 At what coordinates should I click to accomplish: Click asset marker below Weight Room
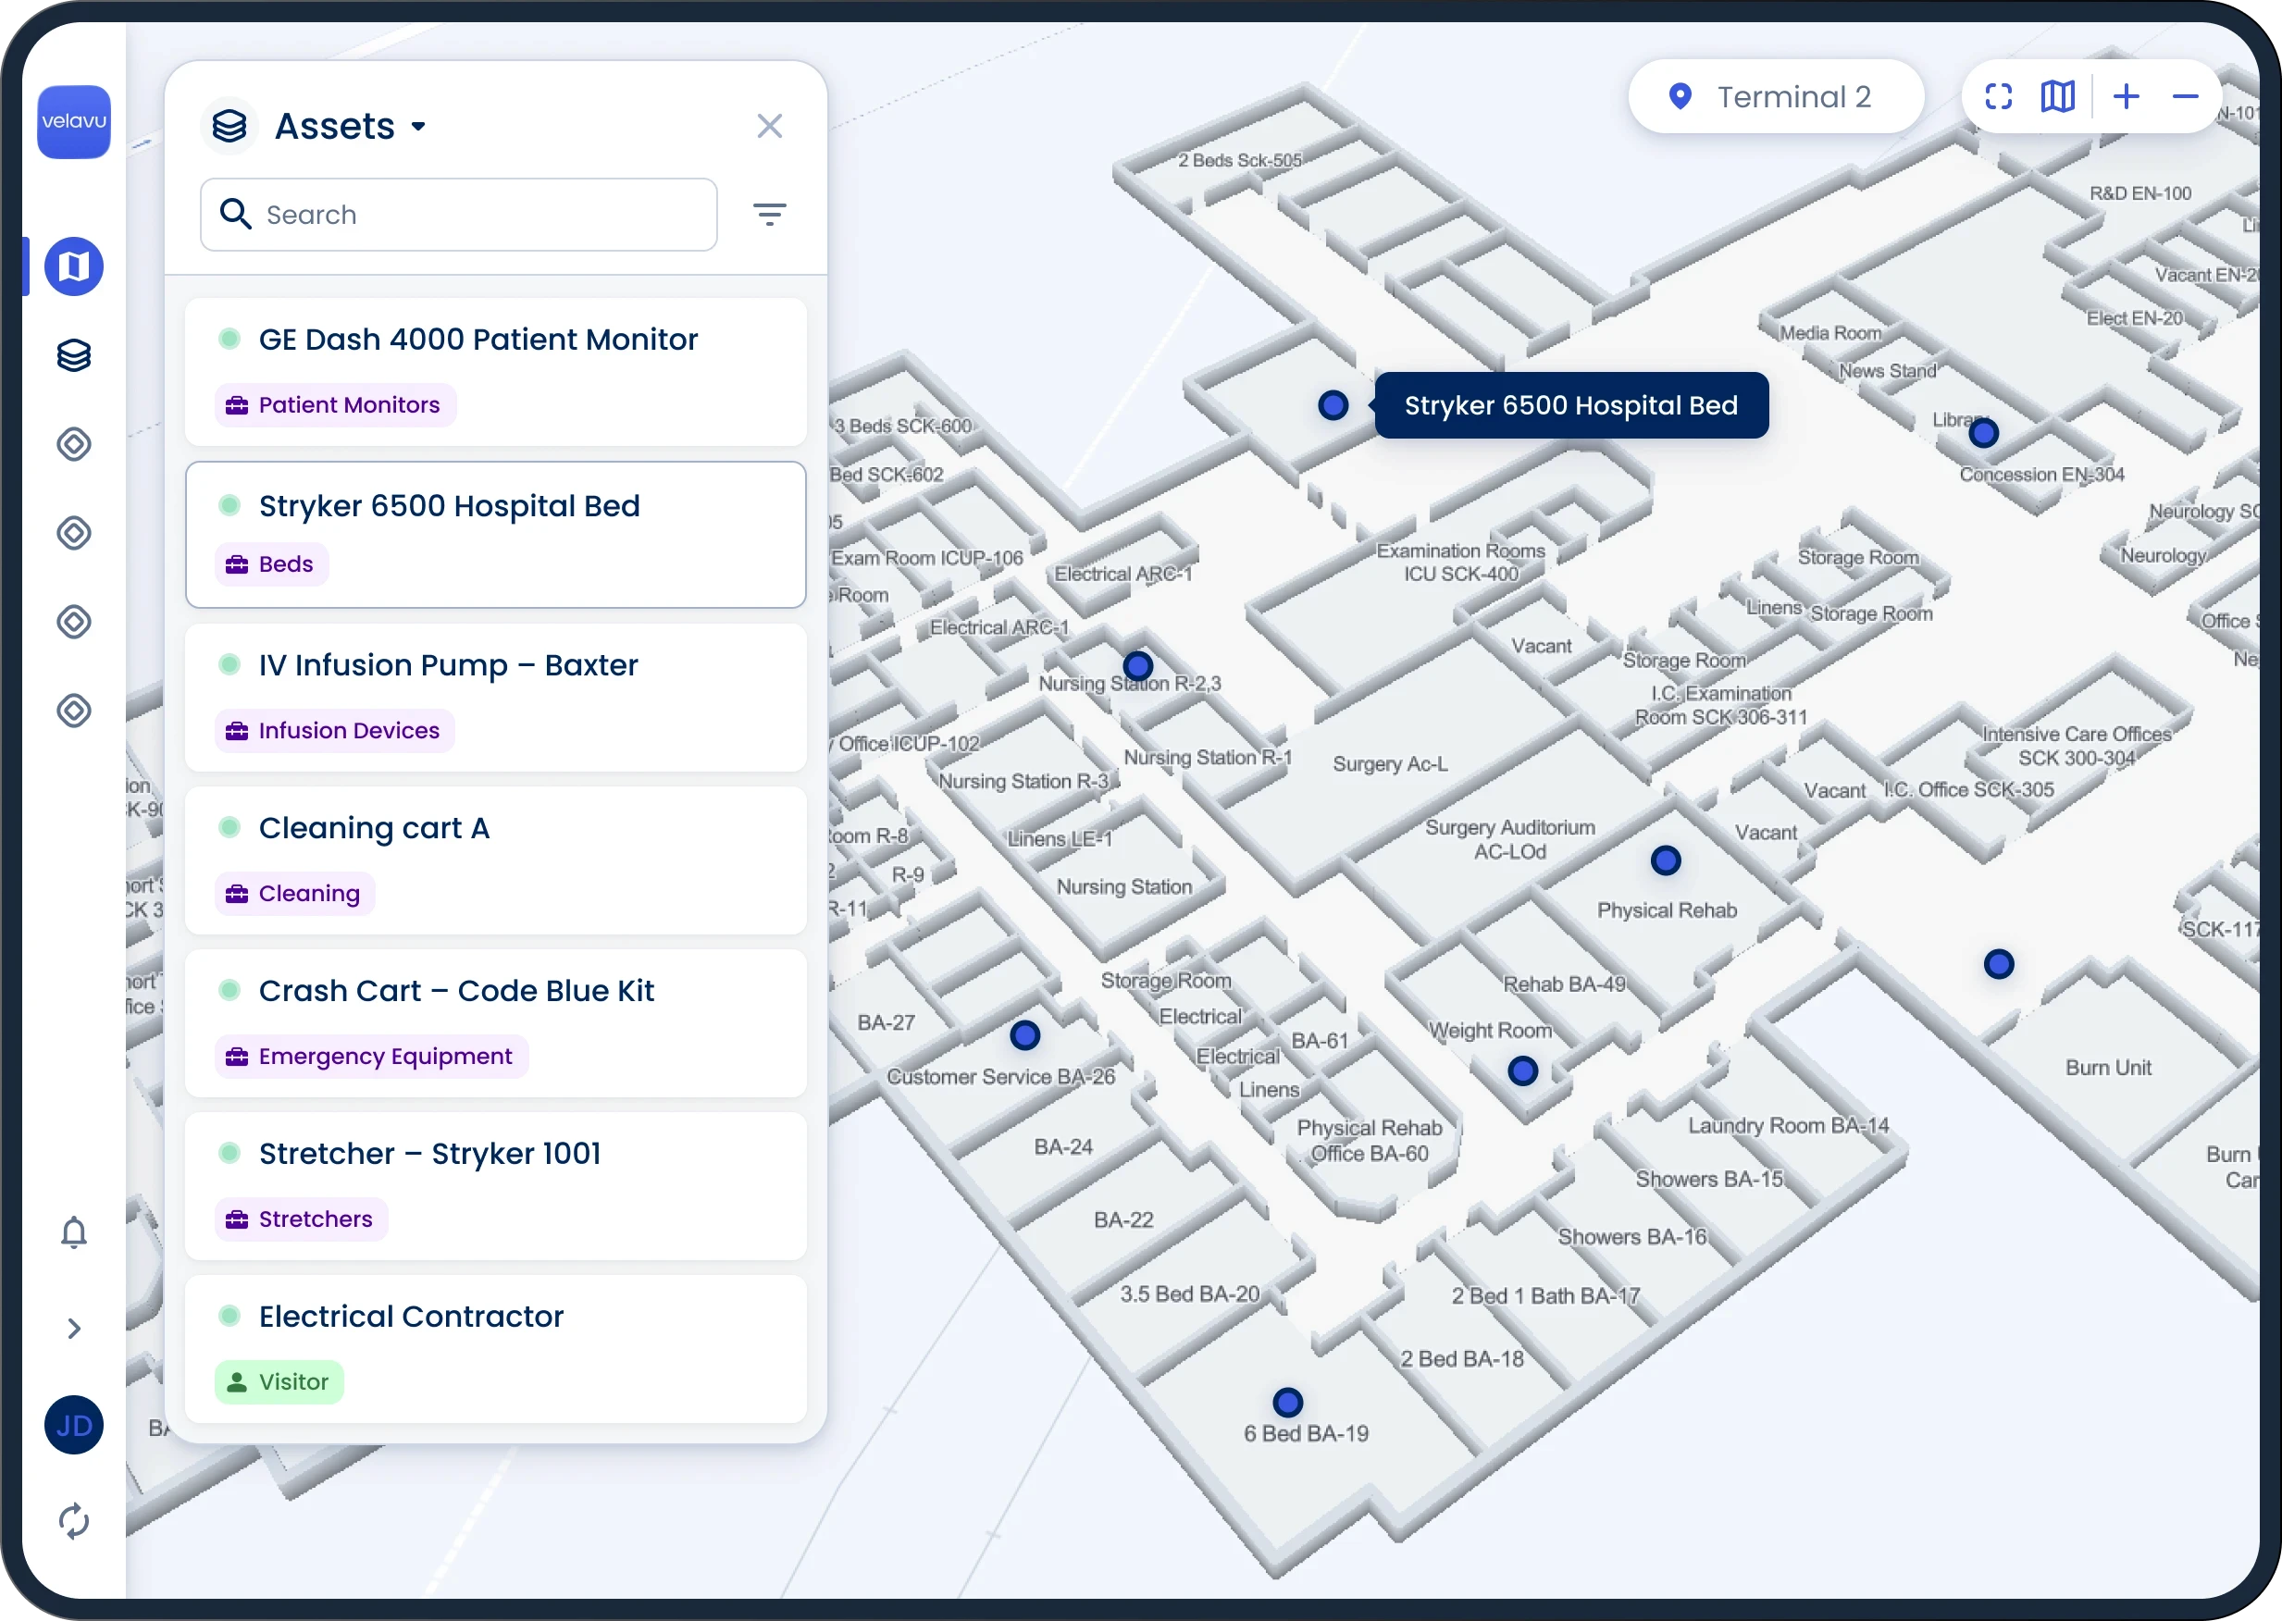1523,1071
